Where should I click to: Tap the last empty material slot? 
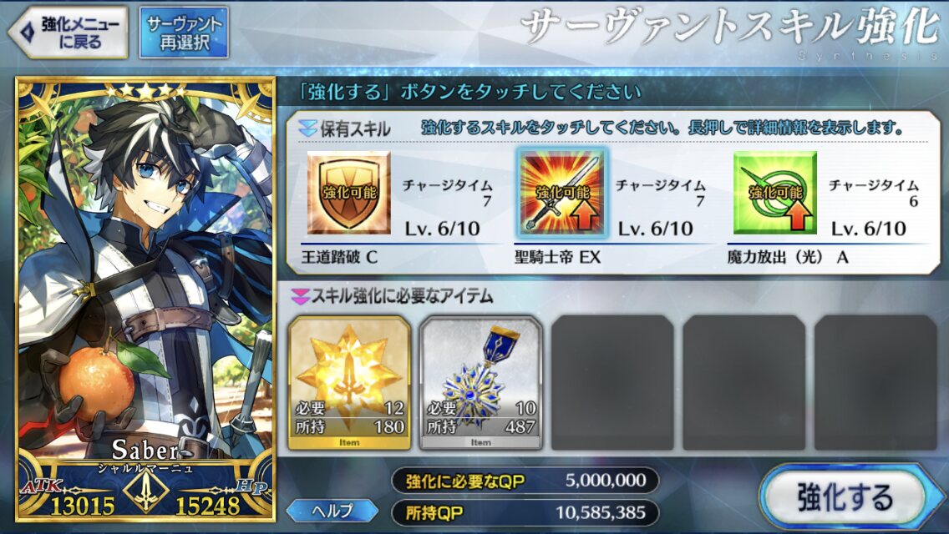click(875, 383)
